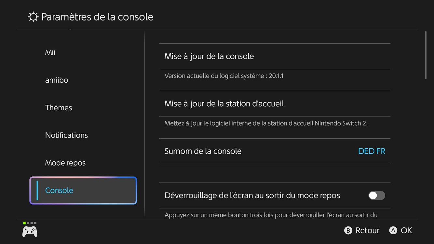This screenshot has height=244, width=434.
Task: Click the B button icon for Retour
Action: 348,231
